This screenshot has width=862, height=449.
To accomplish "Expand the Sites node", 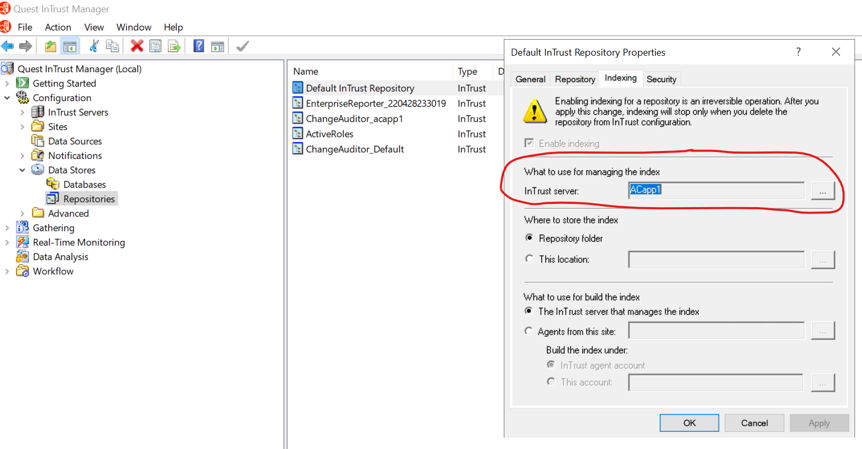I will (22, 127).
